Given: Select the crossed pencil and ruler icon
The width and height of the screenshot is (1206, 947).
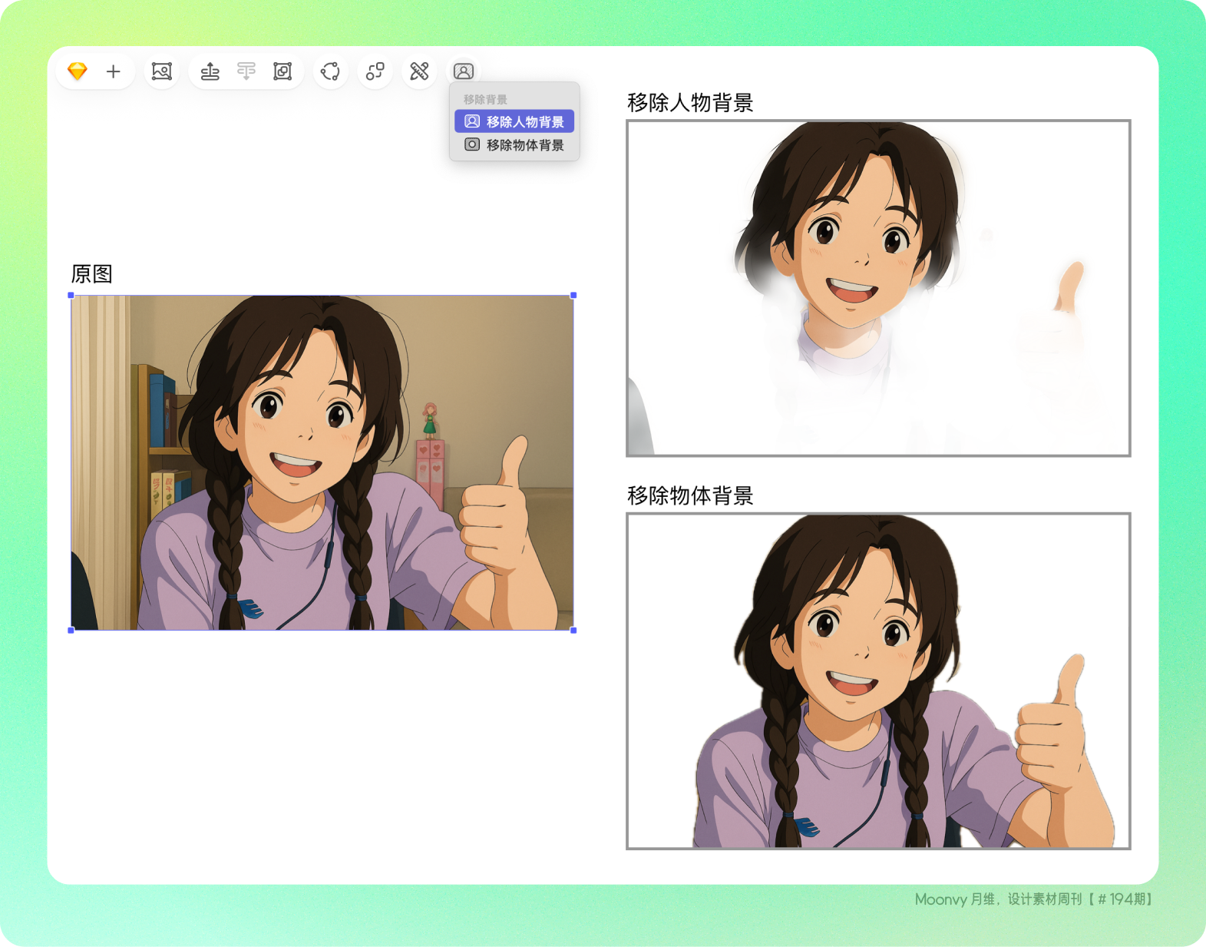Looking at the screenshot, I should 419,71.
